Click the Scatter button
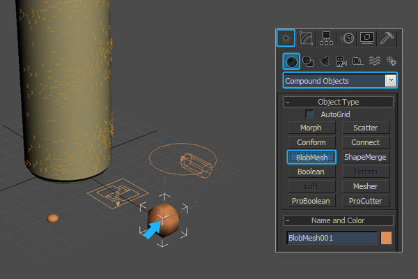The image size is (418, 279). (365, 128)
